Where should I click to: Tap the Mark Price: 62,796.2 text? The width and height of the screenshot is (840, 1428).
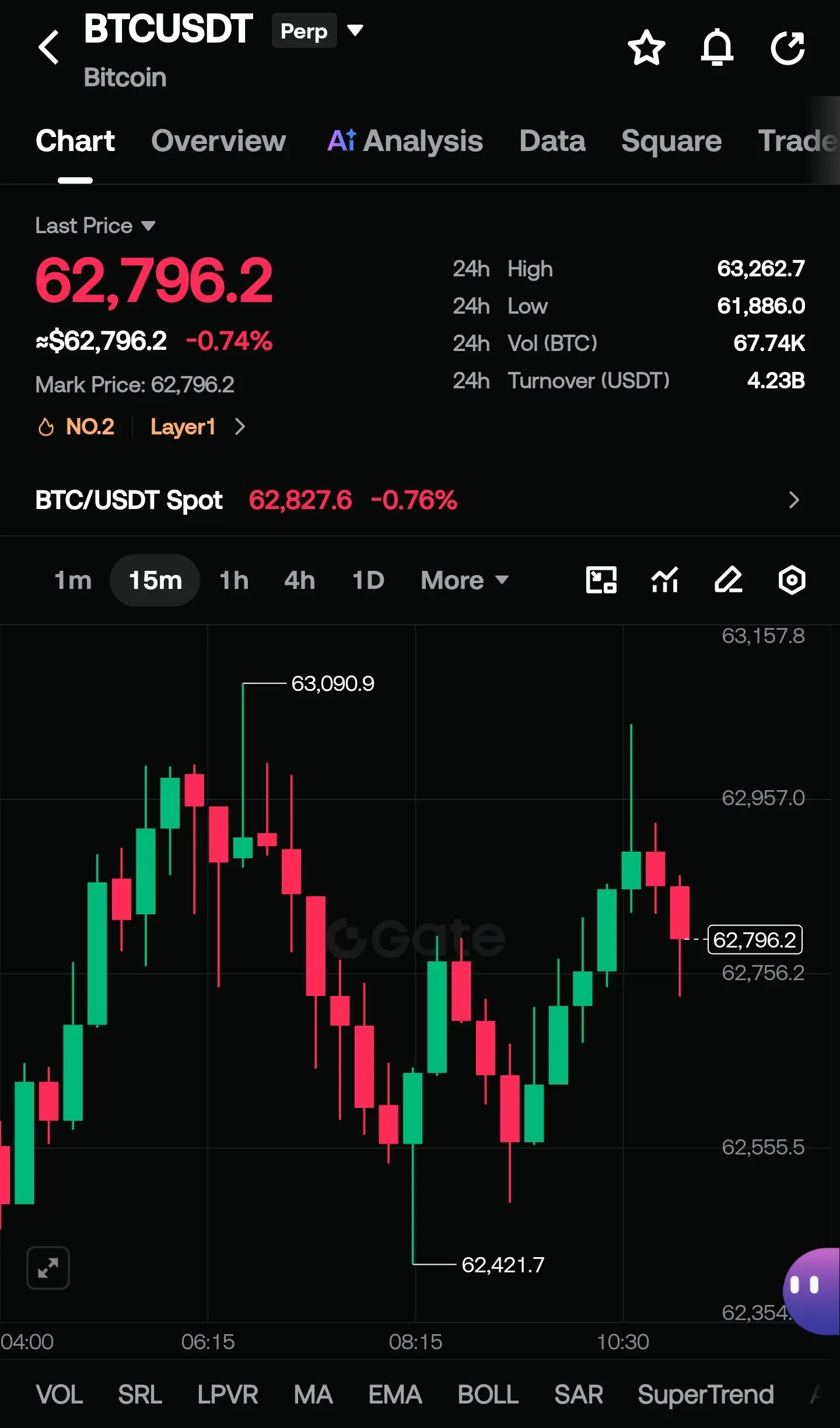point(135,385)
